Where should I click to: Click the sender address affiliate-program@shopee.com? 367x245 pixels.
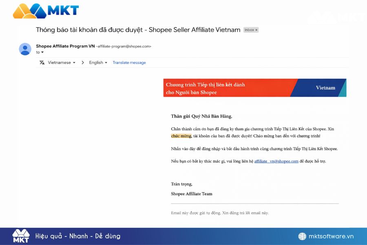pos(124,47)
